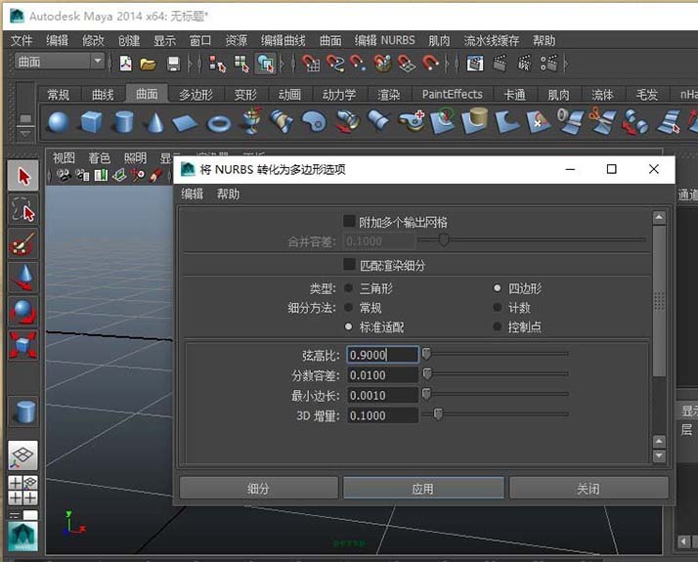Select 三角形 type radio button
The height and width of the screenshot is (562, 698).
tap(349, 288)
